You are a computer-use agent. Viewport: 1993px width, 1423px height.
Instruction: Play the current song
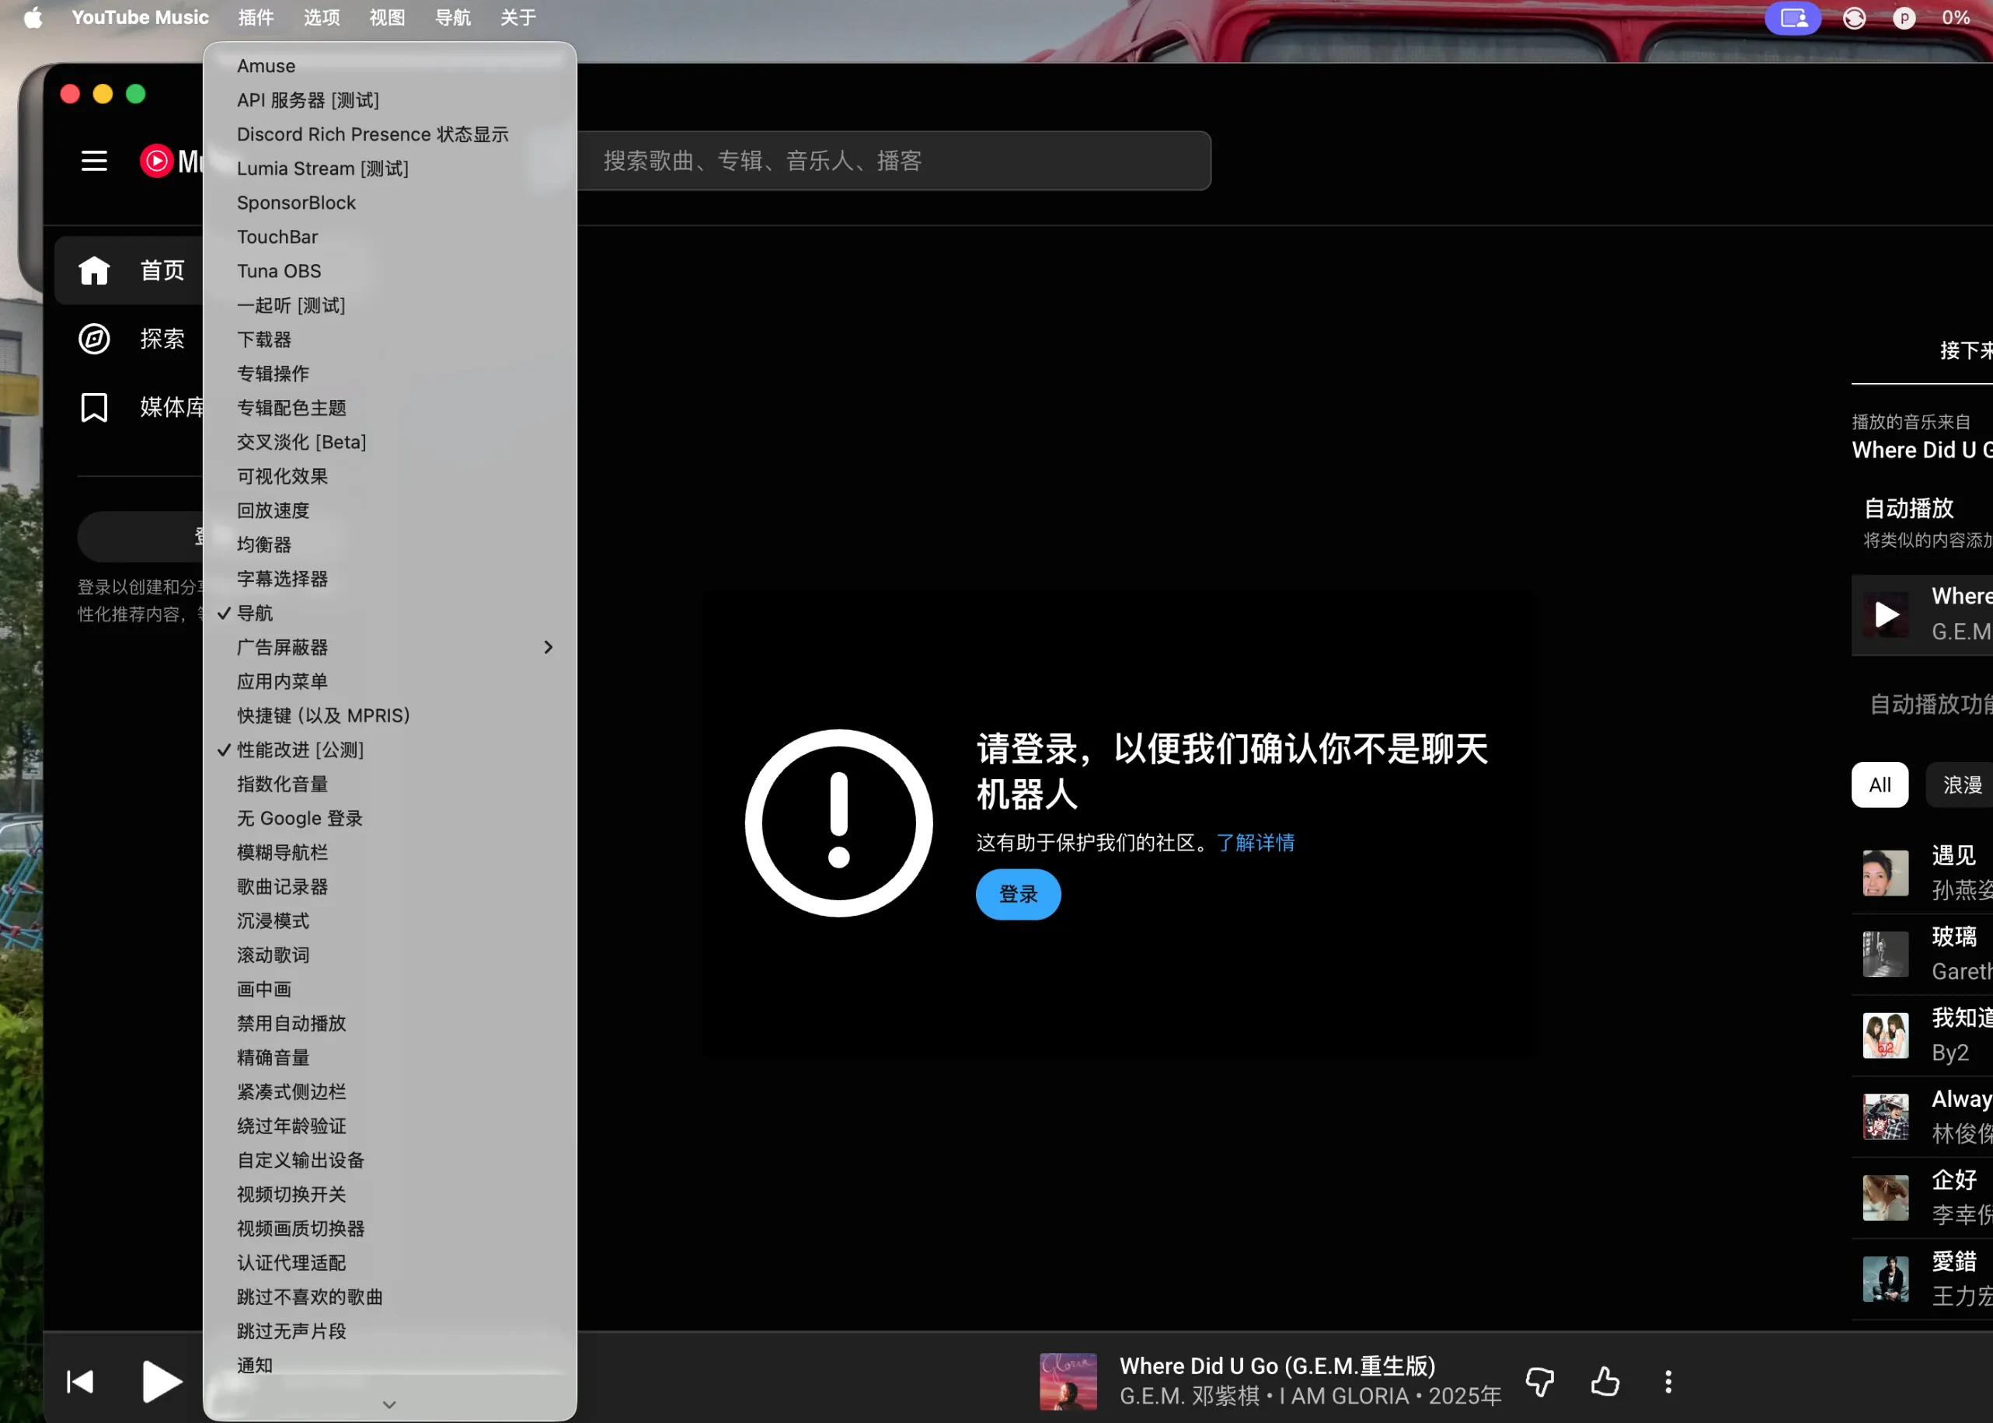pyautogui.click(x=162, y=1382)
